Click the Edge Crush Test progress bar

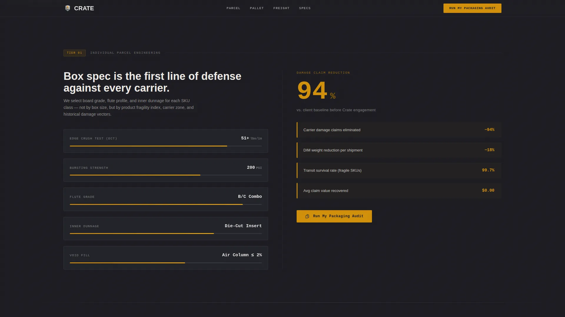(166, 146)
